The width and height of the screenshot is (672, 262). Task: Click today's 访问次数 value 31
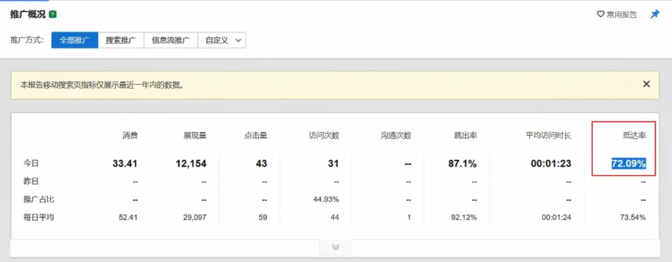[x=333, y=163]
